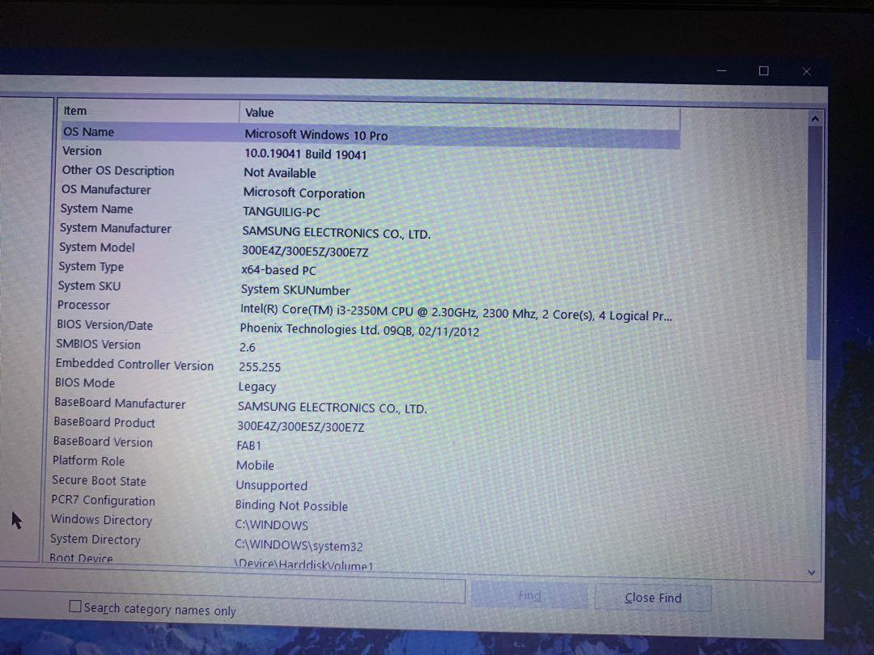Select the OS Name row
This screenshot has width=874, height=655.
point(370,133)
